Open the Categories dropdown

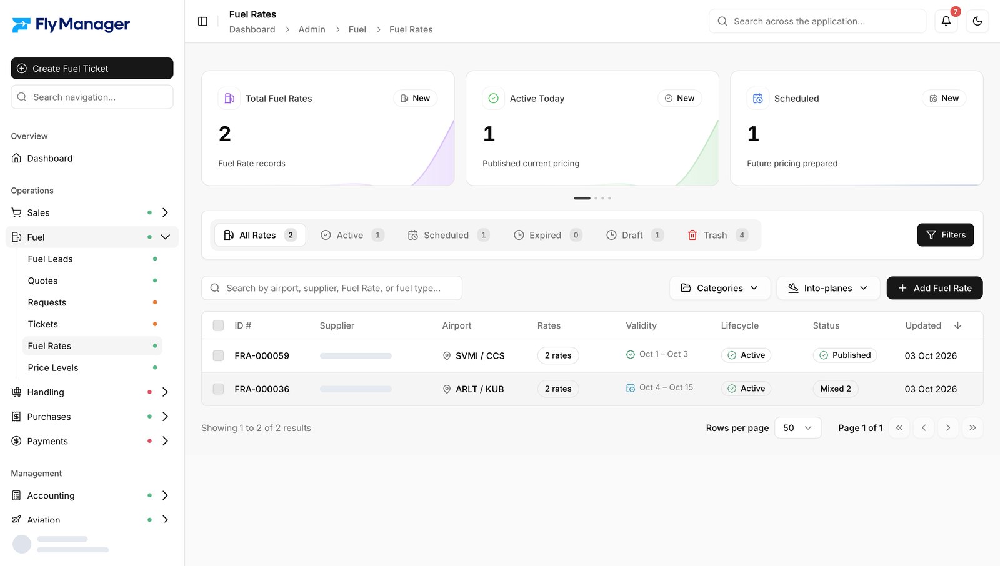[x=720, y=288]
